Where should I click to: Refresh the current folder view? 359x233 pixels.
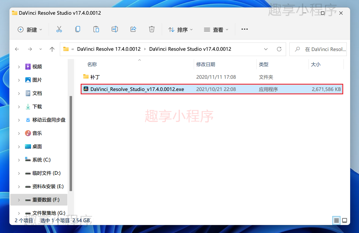point(279,49)
